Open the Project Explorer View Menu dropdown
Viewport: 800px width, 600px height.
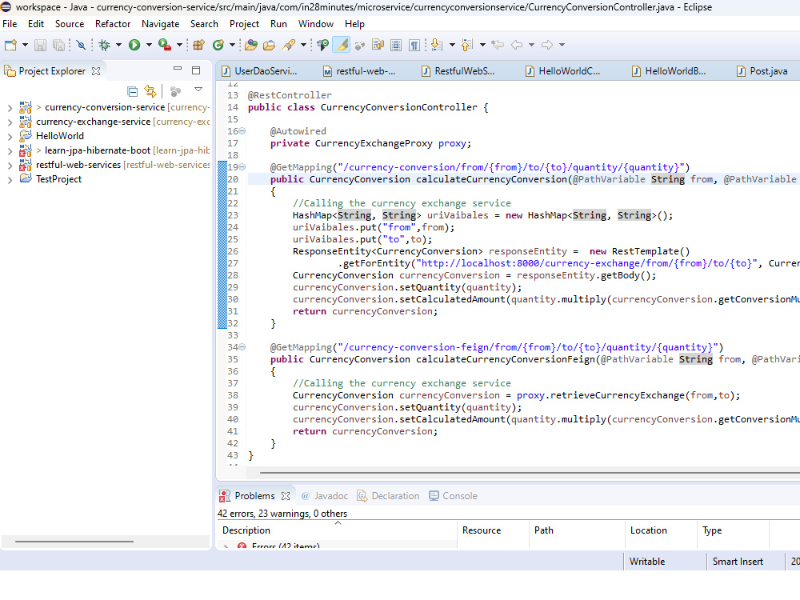click(x=198, y=90)
